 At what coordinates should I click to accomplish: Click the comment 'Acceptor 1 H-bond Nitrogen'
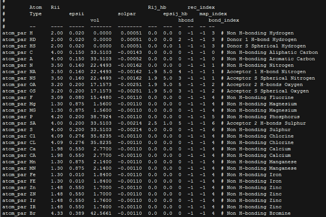click(266, 72)
